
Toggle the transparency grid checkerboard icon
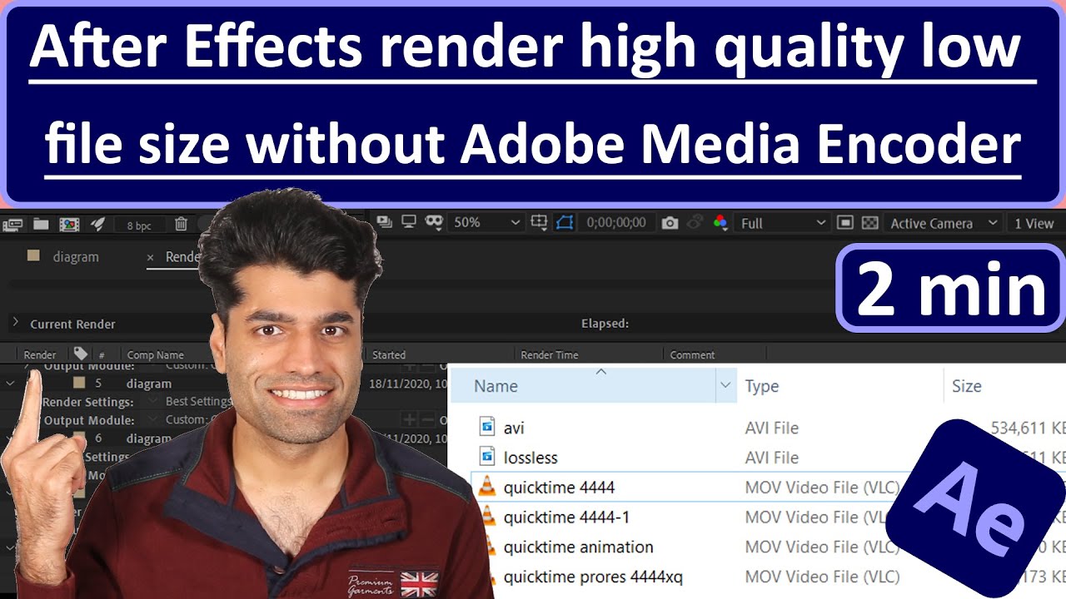(869, 223)
